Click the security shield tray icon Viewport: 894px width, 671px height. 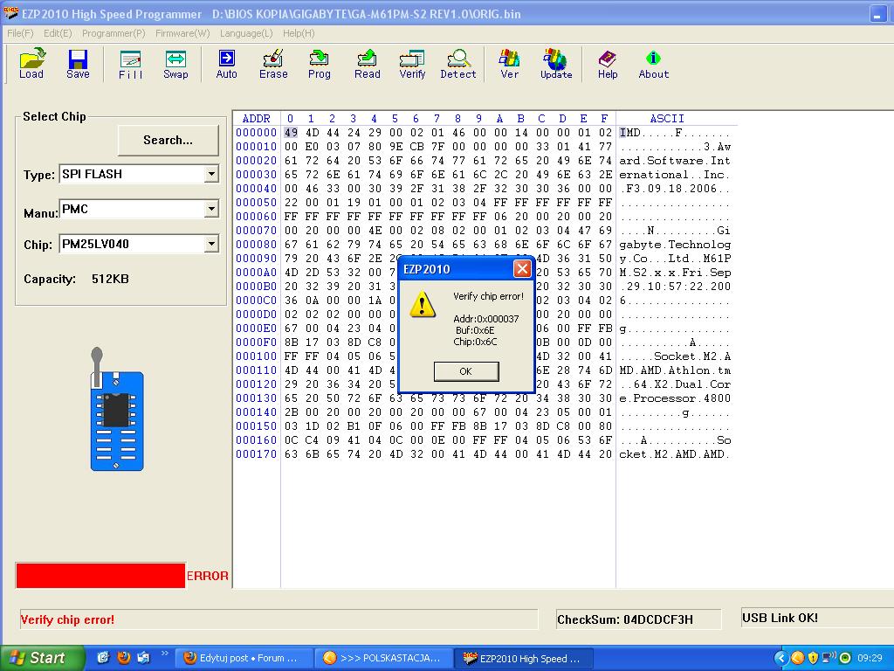[814, 658]
